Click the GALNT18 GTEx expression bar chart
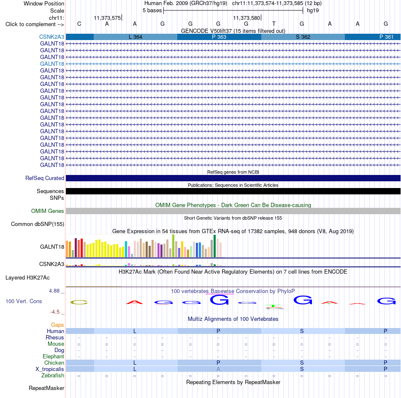This screenshot has height=398, width=401. [x=145, y=246]
